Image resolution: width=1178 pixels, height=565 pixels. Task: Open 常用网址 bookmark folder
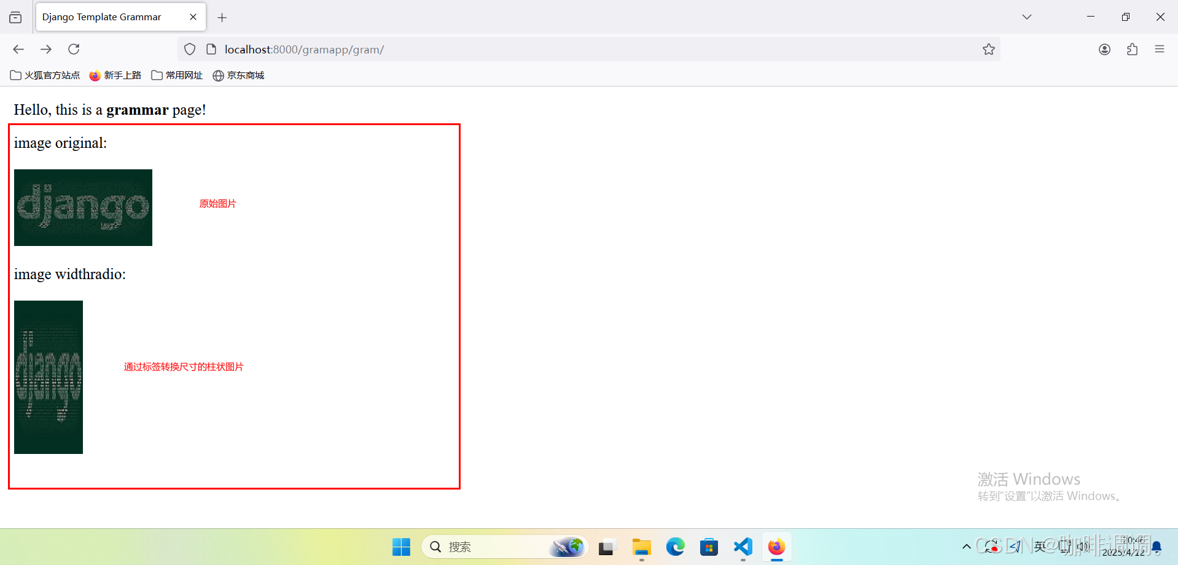[177, 75]
